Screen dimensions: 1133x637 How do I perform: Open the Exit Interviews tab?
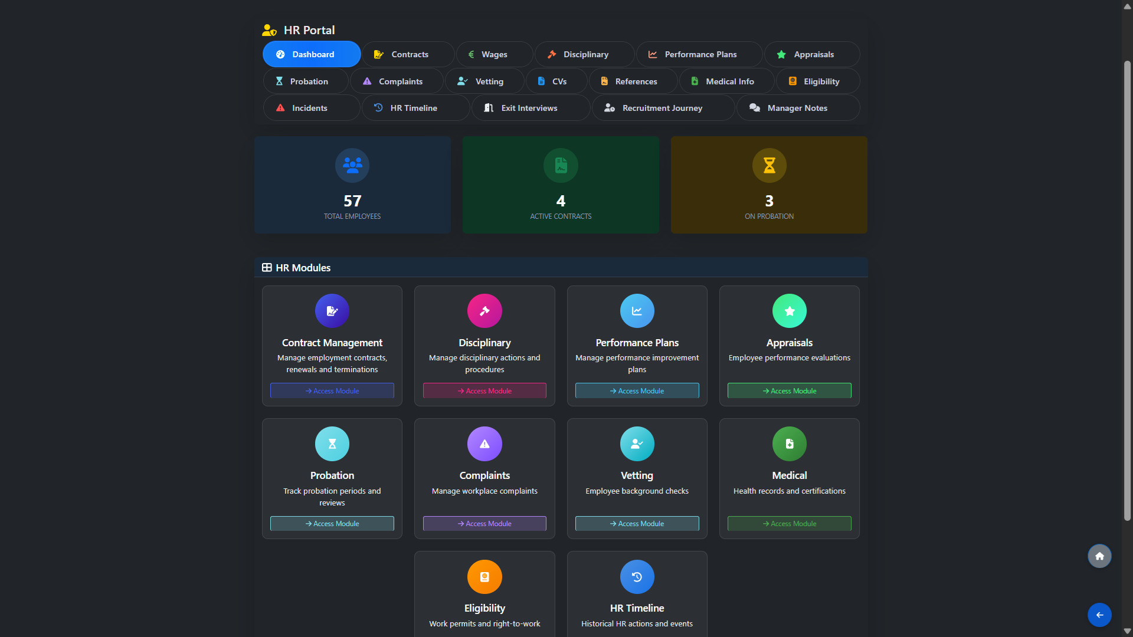(531, 108)
